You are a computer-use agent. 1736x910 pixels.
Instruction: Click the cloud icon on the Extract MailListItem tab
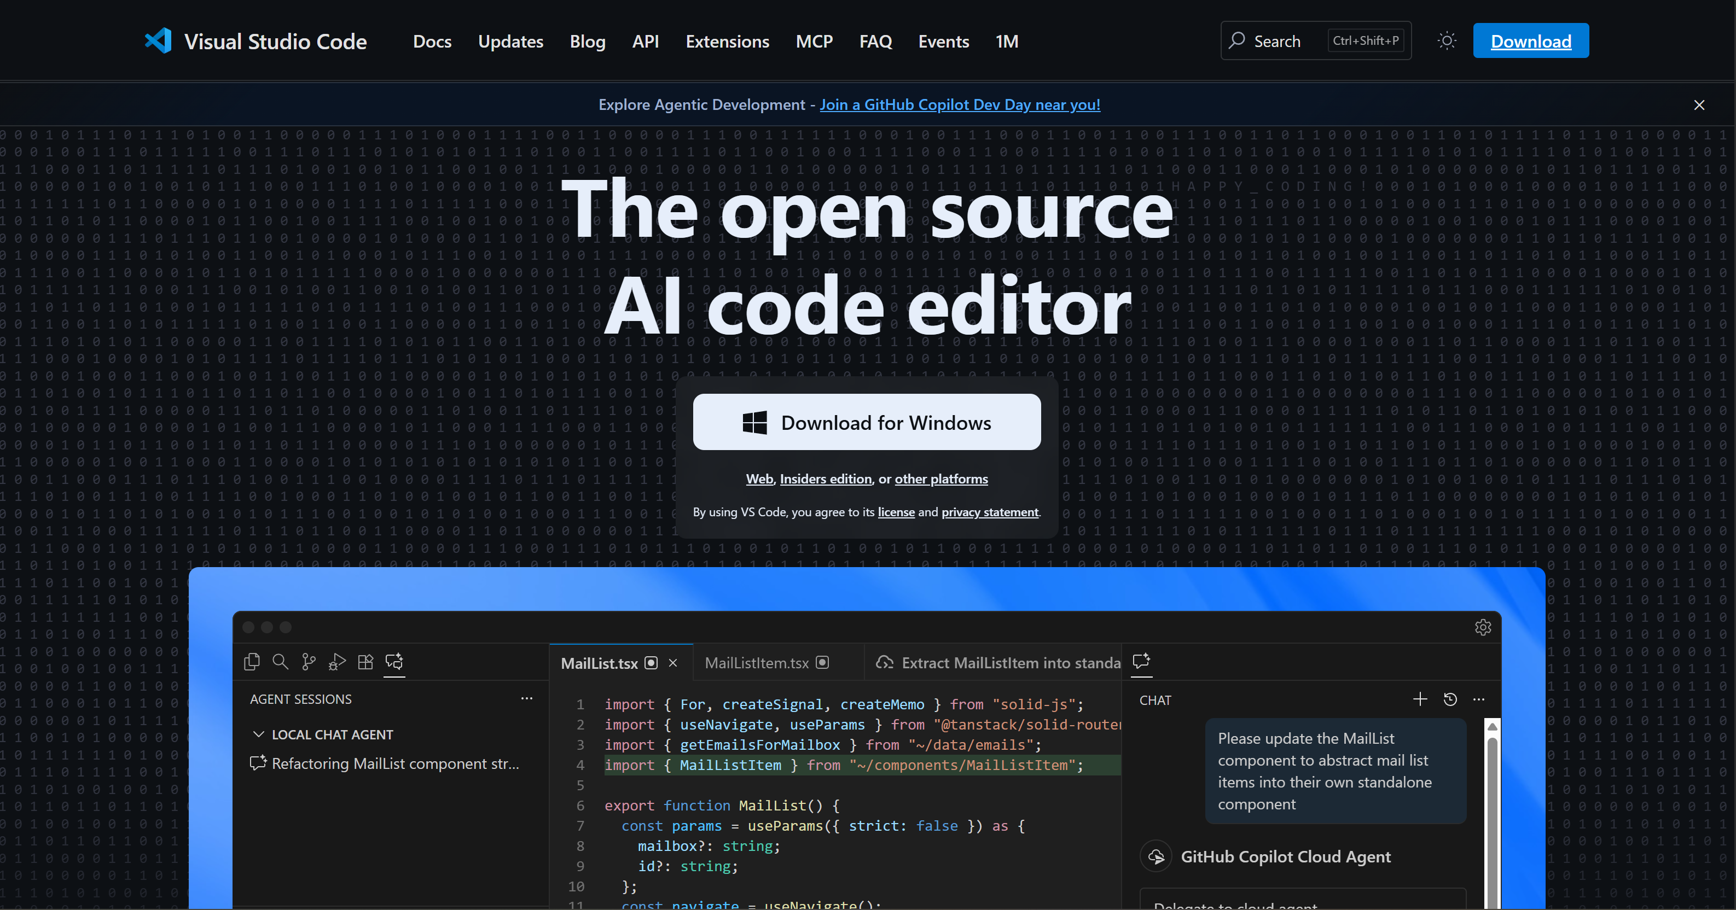884,663
